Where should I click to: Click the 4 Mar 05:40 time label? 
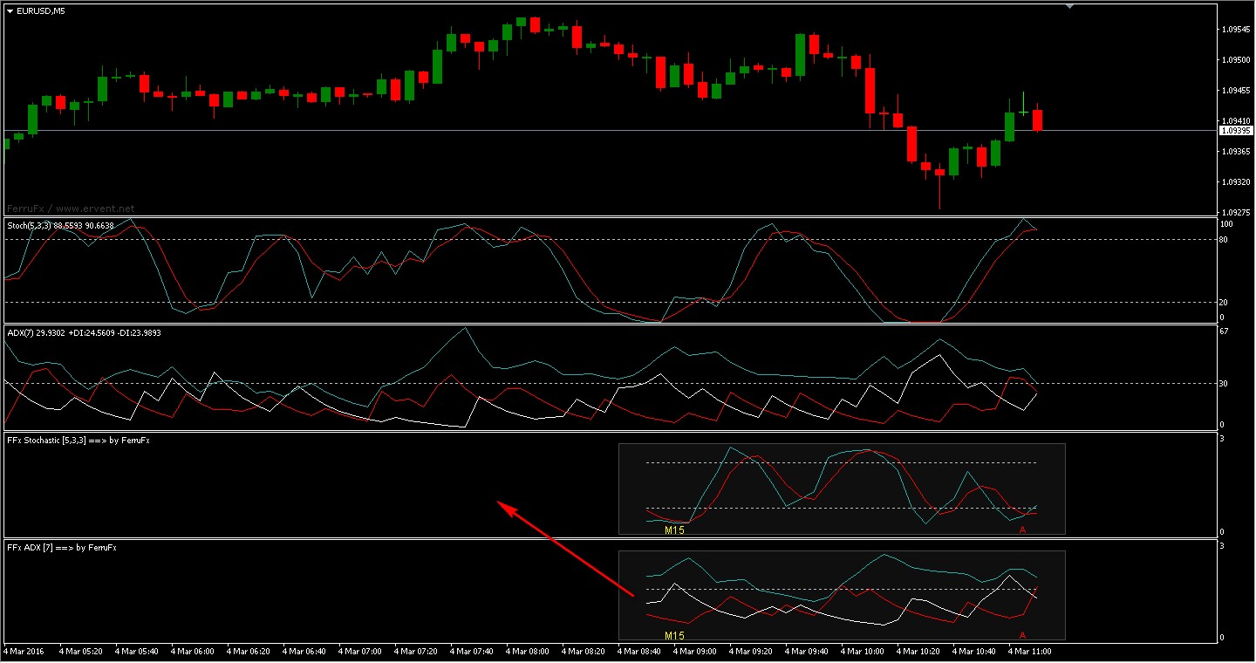click(x=136, y=651)
